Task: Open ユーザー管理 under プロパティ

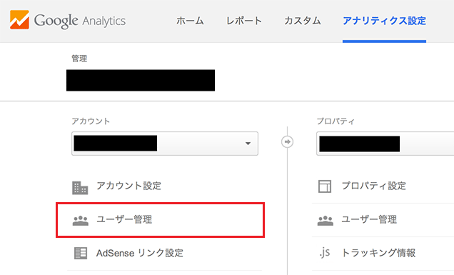Action: click(369, 219)
